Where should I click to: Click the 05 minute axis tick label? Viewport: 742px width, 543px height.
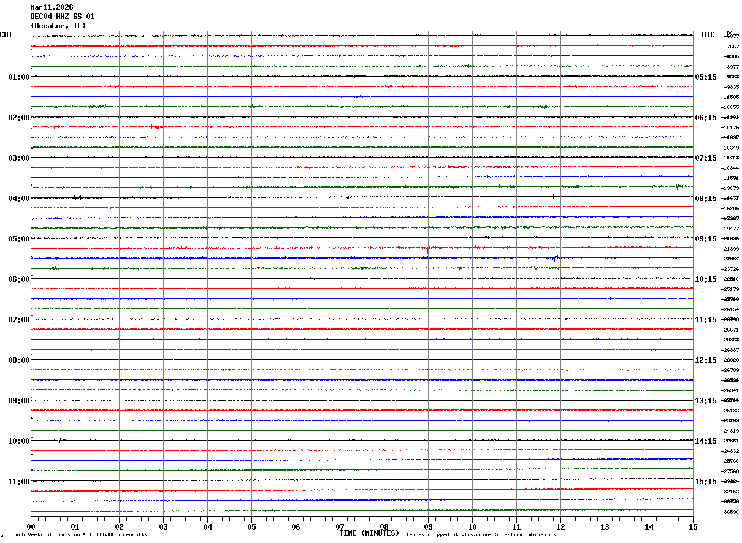(251, 526)
